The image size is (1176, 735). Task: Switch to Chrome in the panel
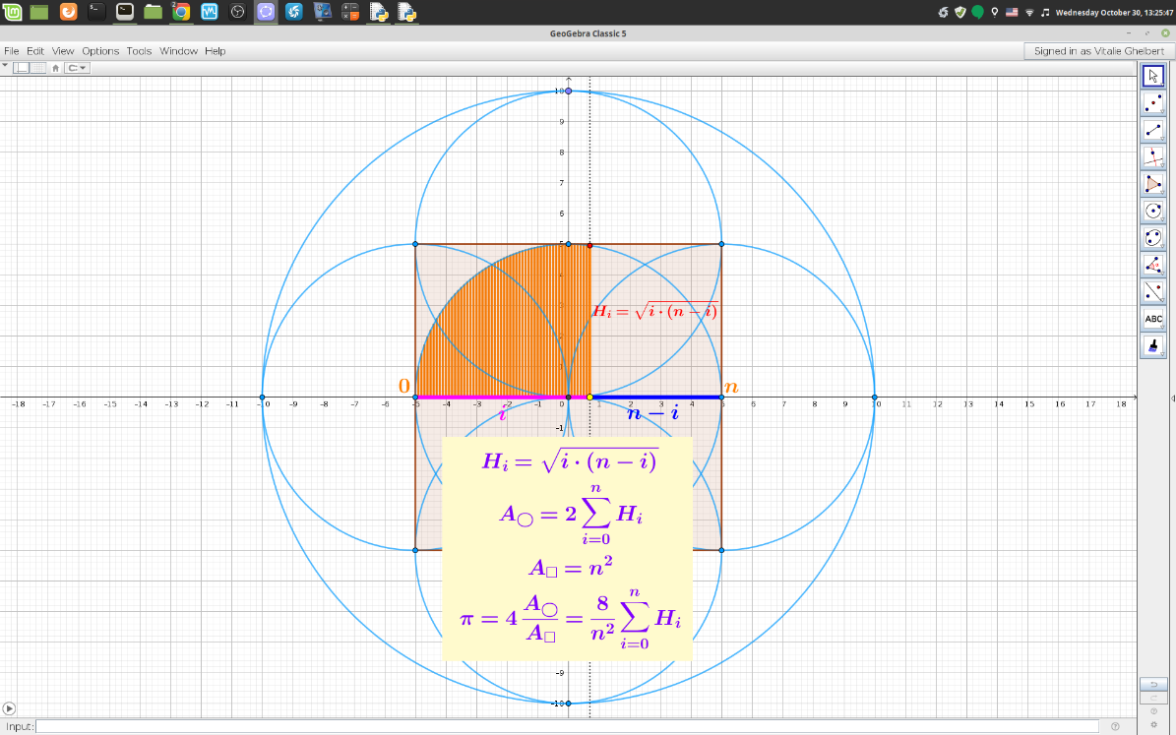pos(181,11)
